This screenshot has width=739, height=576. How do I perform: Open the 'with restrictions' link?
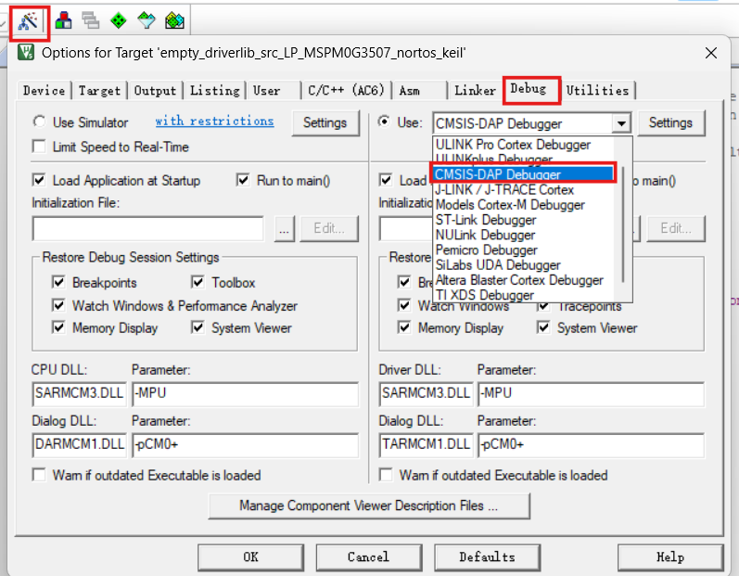[x=214, y=122]
